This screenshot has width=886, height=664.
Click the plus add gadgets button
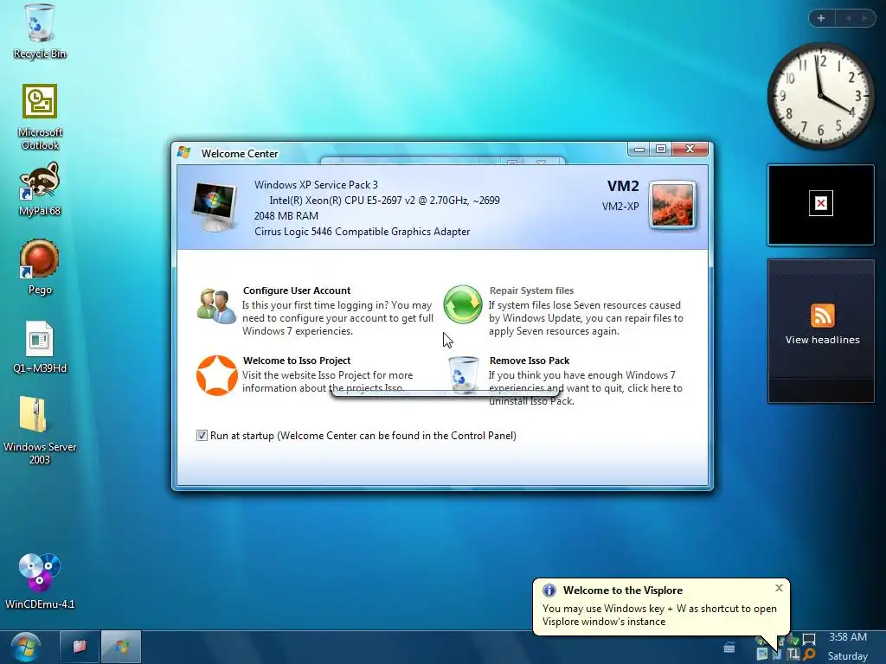pos(821,18)
